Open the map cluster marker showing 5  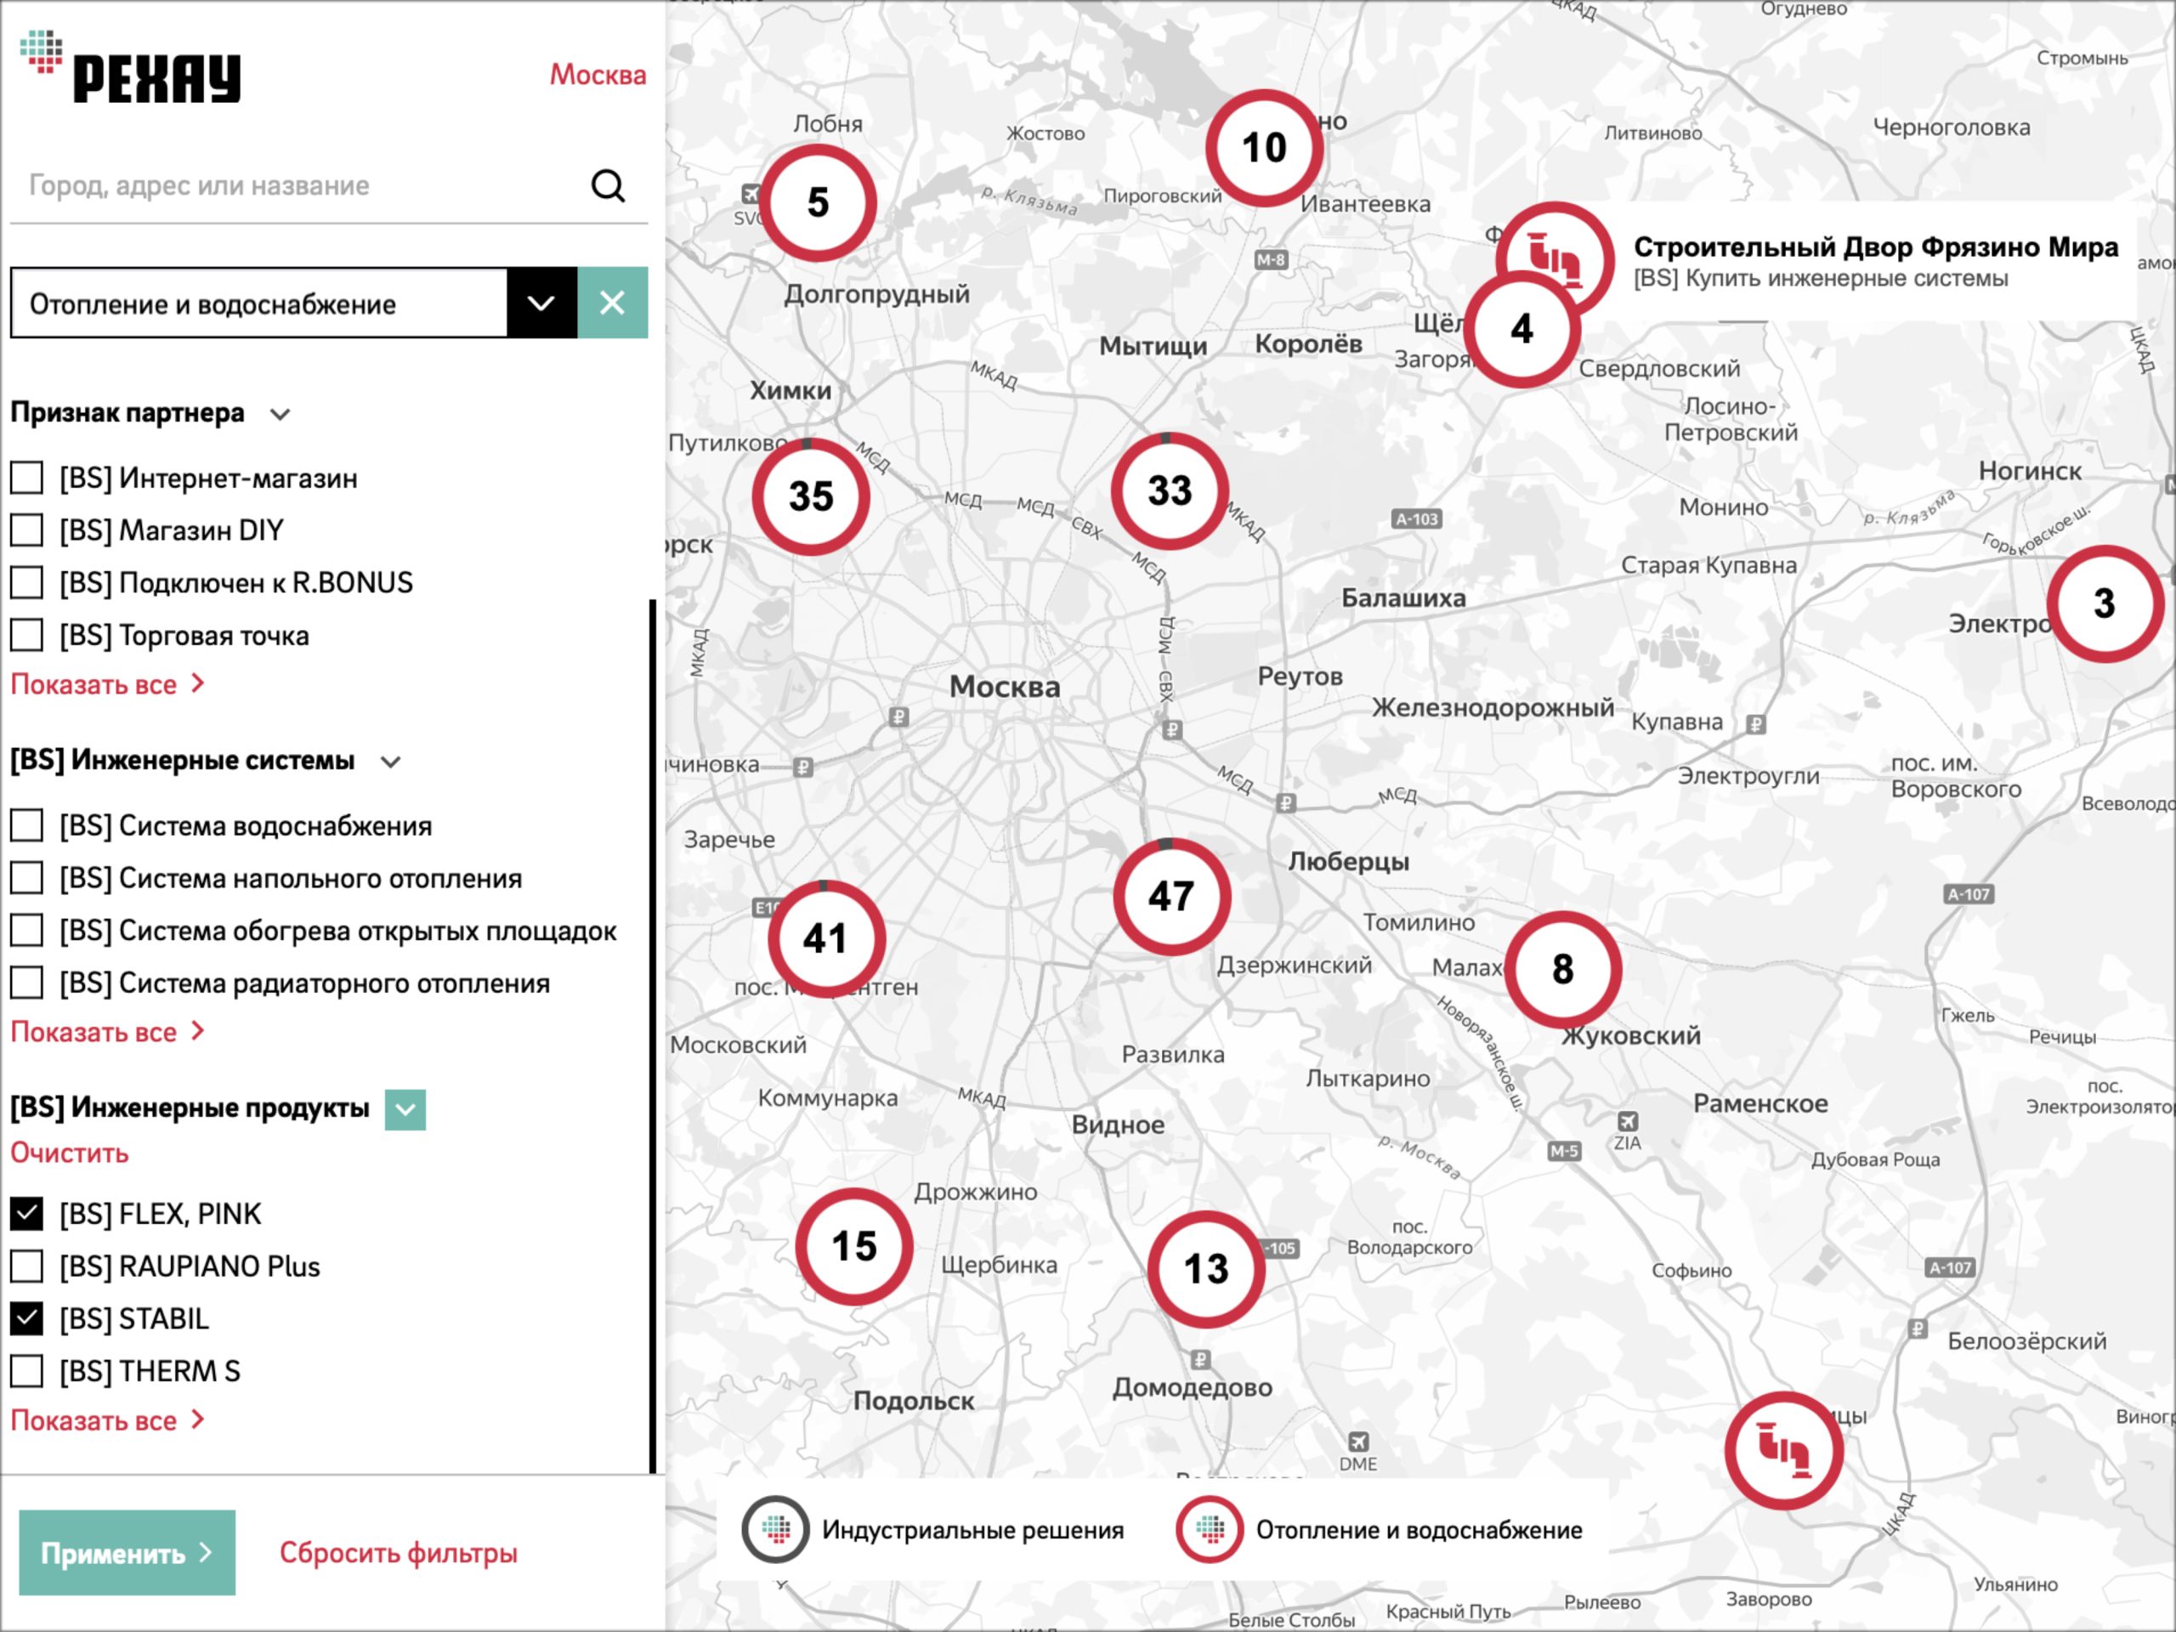coord(818,204)
